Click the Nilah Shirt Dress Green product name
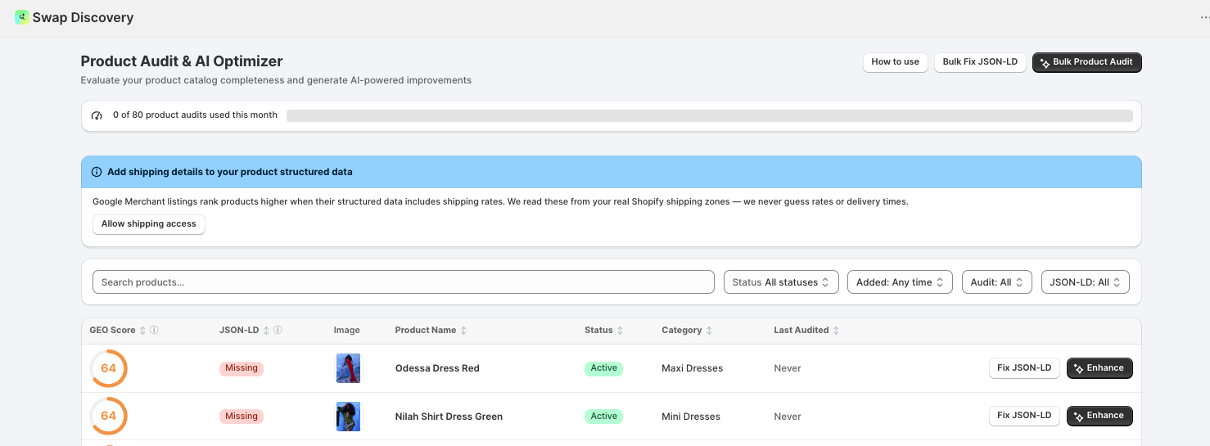Image resolution: width=1210 pixels, height=446 pixels. pyautogui.click(x=449, y=417)
